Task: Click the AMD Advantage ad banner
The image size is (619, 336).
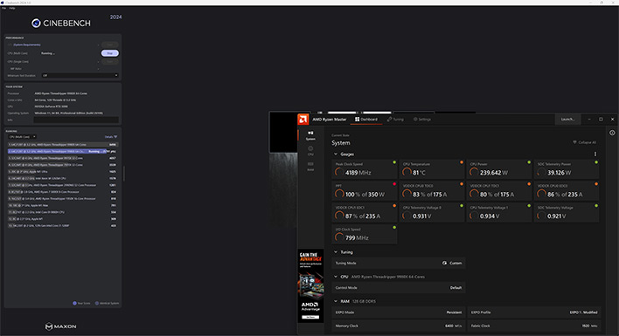Action: point(310,285)
